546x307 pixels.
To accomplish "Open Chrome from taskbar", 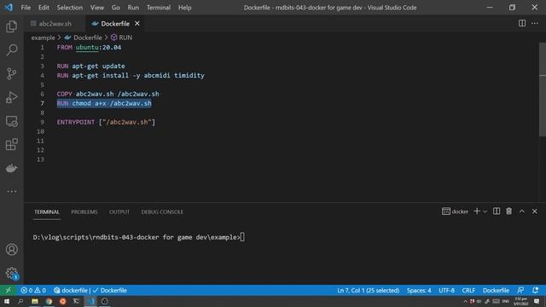I will point(49,301).
